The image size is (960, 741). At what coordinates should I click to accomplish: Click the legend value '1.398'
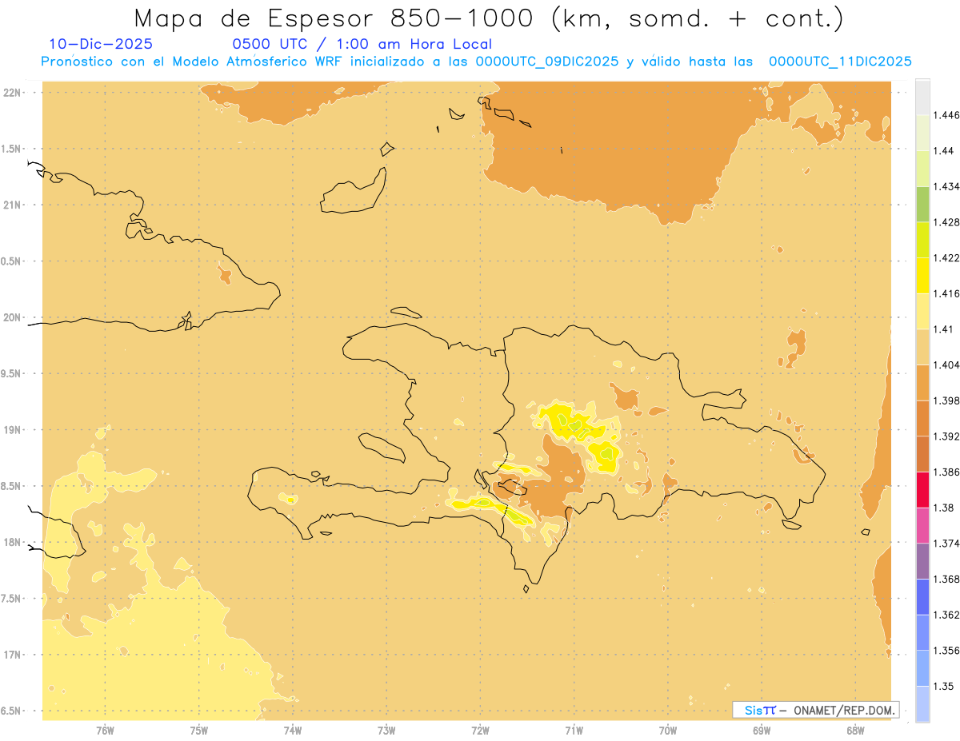coord(948,400)
